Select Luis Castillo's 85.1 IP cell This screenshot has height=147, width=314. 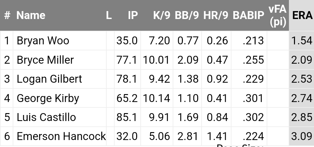(x=128, y=117)
